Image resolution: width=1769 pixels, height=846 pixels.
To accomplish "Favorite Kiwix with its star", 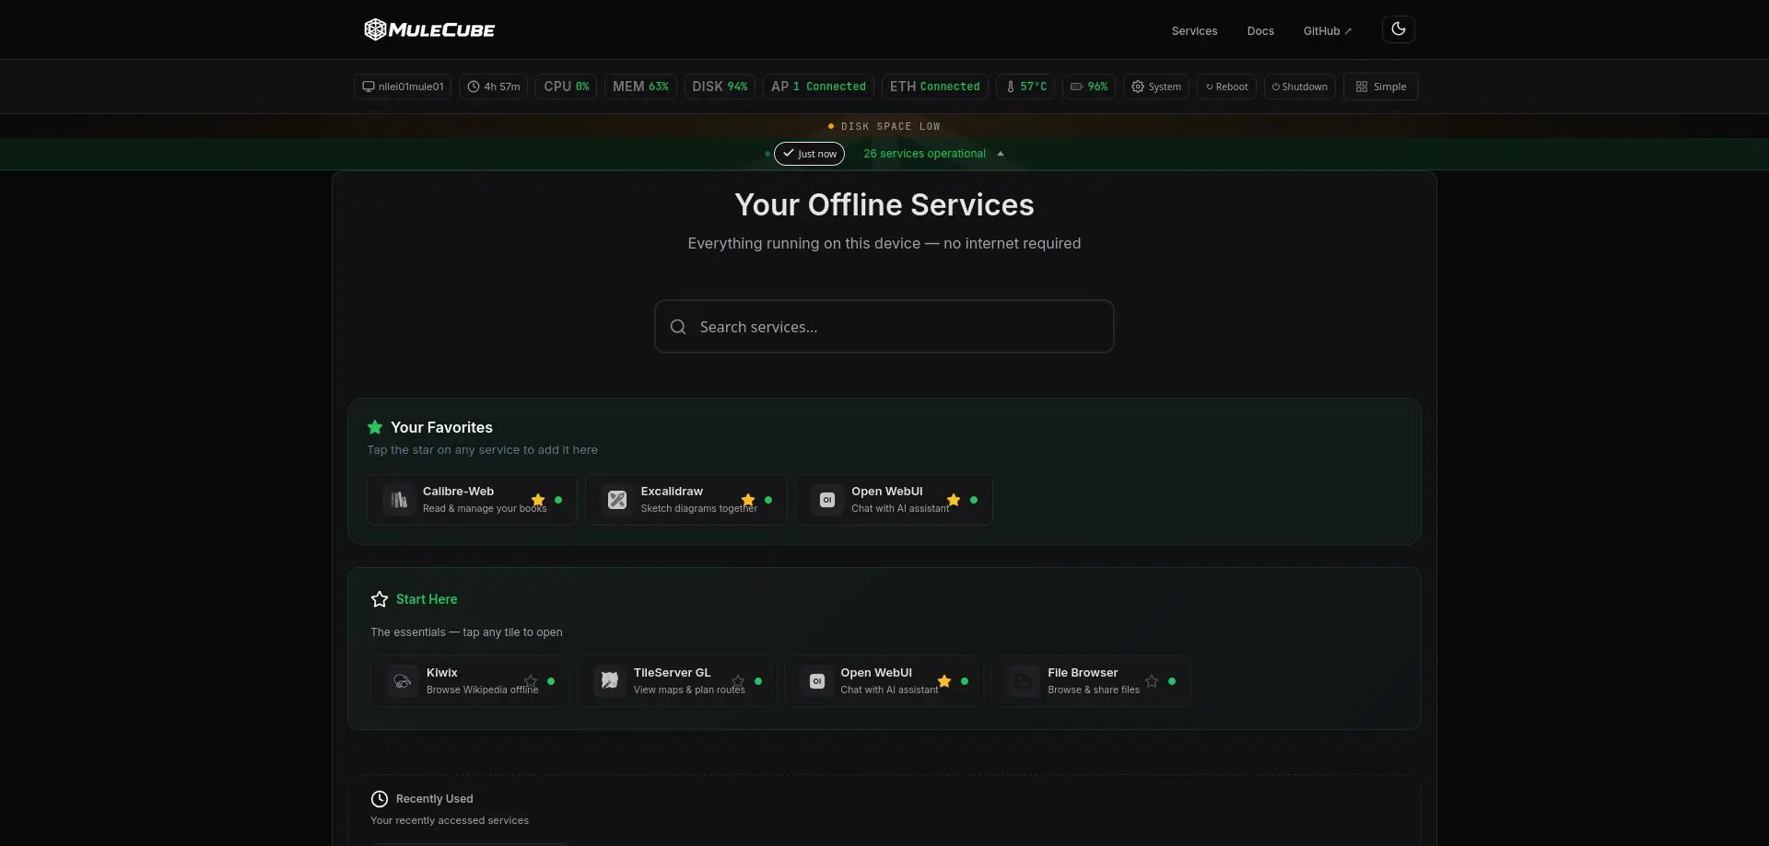I will tap(531, 681).
